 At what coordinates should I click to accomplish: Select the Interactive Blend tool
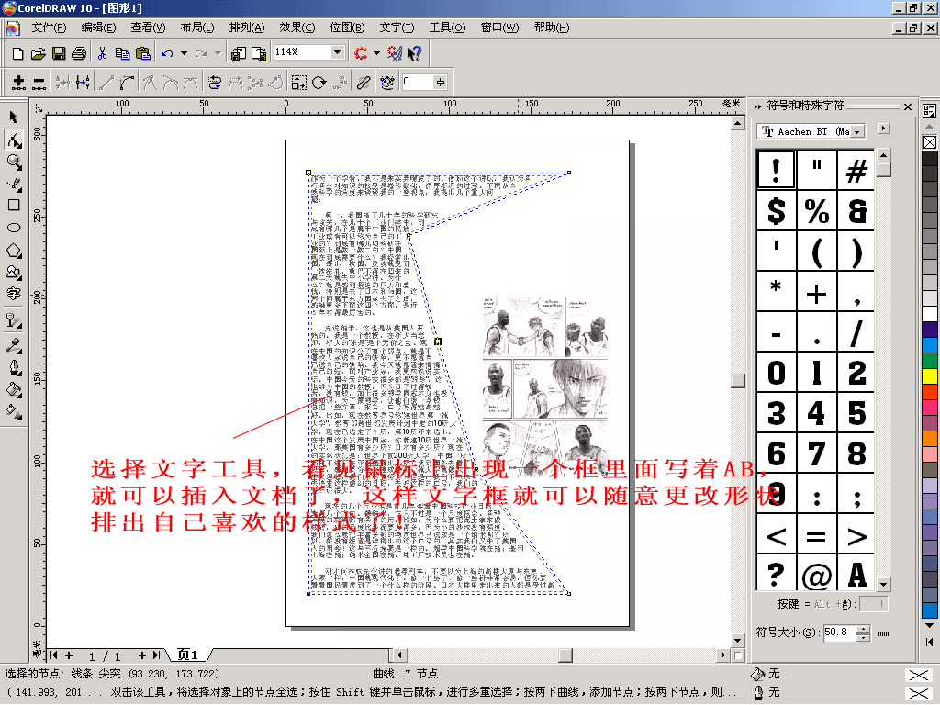click(x=14, y=320)
